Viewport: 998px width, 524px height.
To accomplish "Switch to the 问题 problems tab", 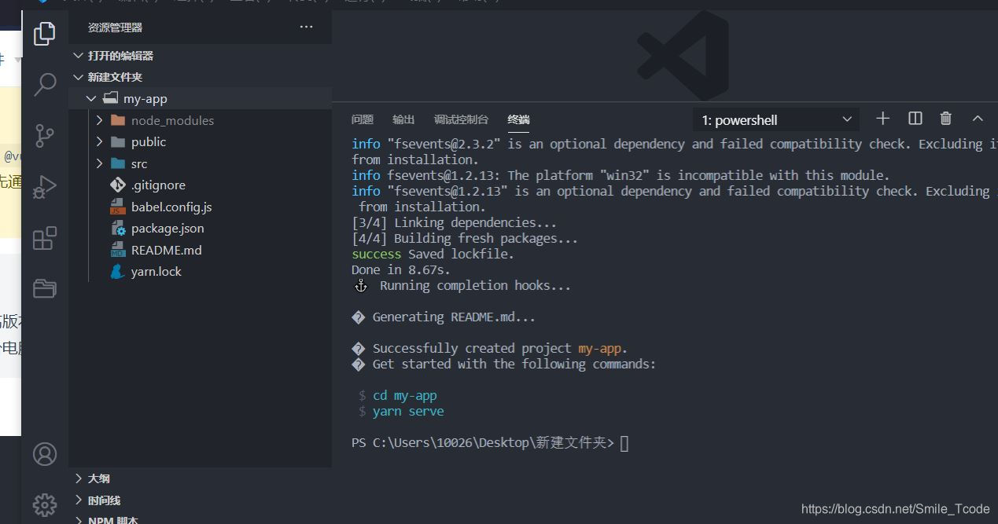I will tap(363, 119).
